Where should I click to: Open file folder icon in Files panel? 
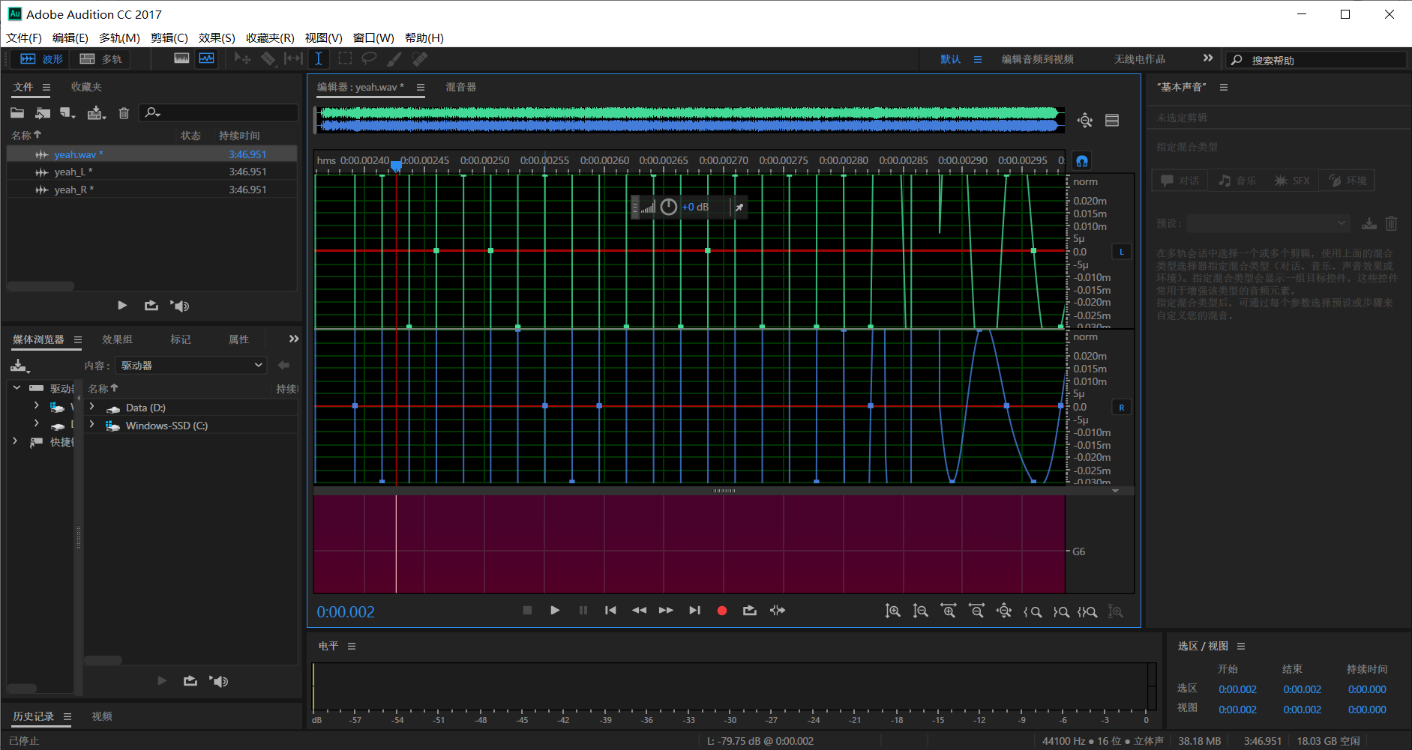click(x=17, y=113)
